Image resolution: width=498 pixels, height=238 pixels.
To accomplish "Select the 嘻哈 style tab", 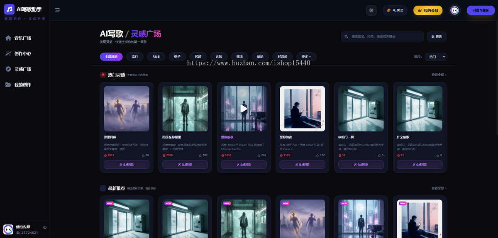I will [x=260, y=56].
